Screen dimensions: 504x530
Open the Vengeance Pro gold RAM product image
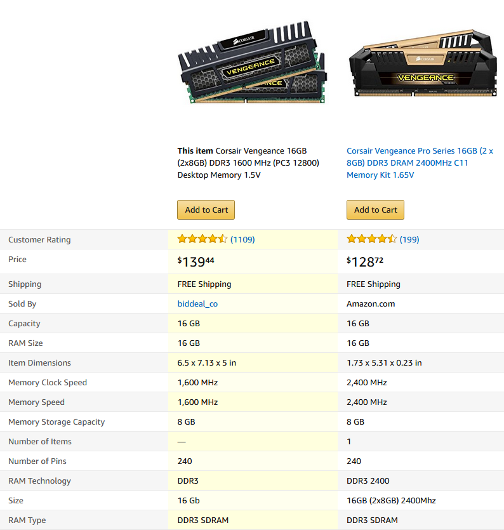point(423,63)
